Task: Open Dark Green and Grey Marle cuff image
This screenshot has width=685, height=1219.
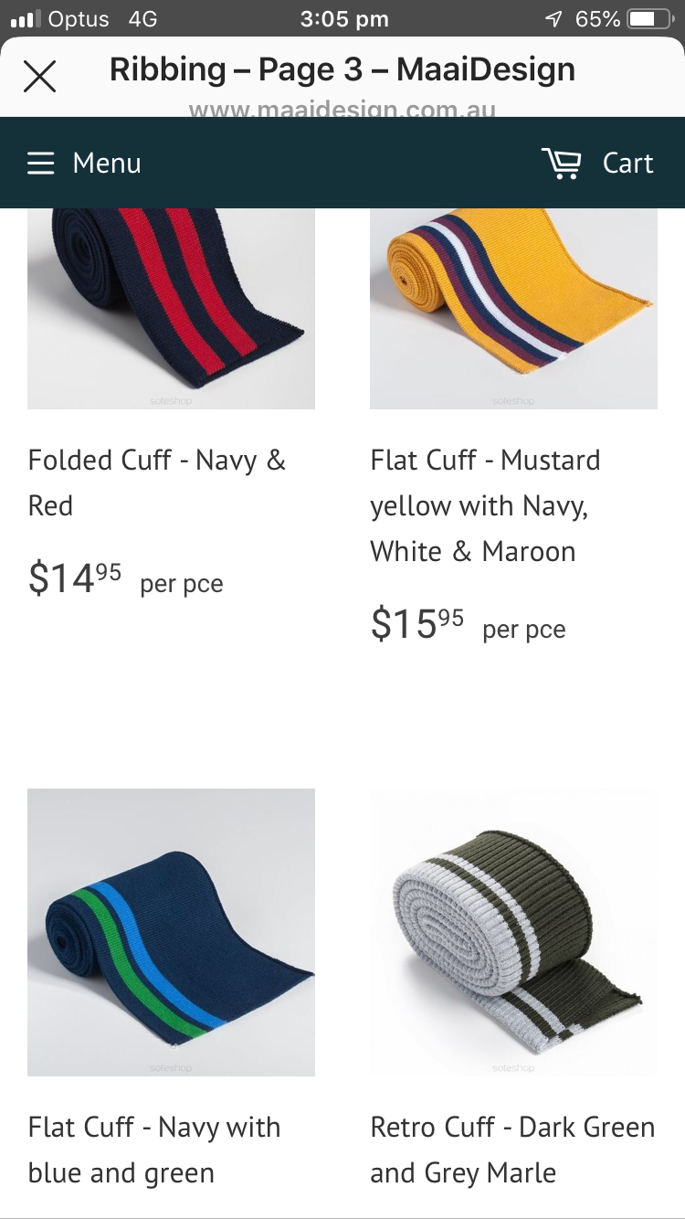Action: click(x=513, y=932)
